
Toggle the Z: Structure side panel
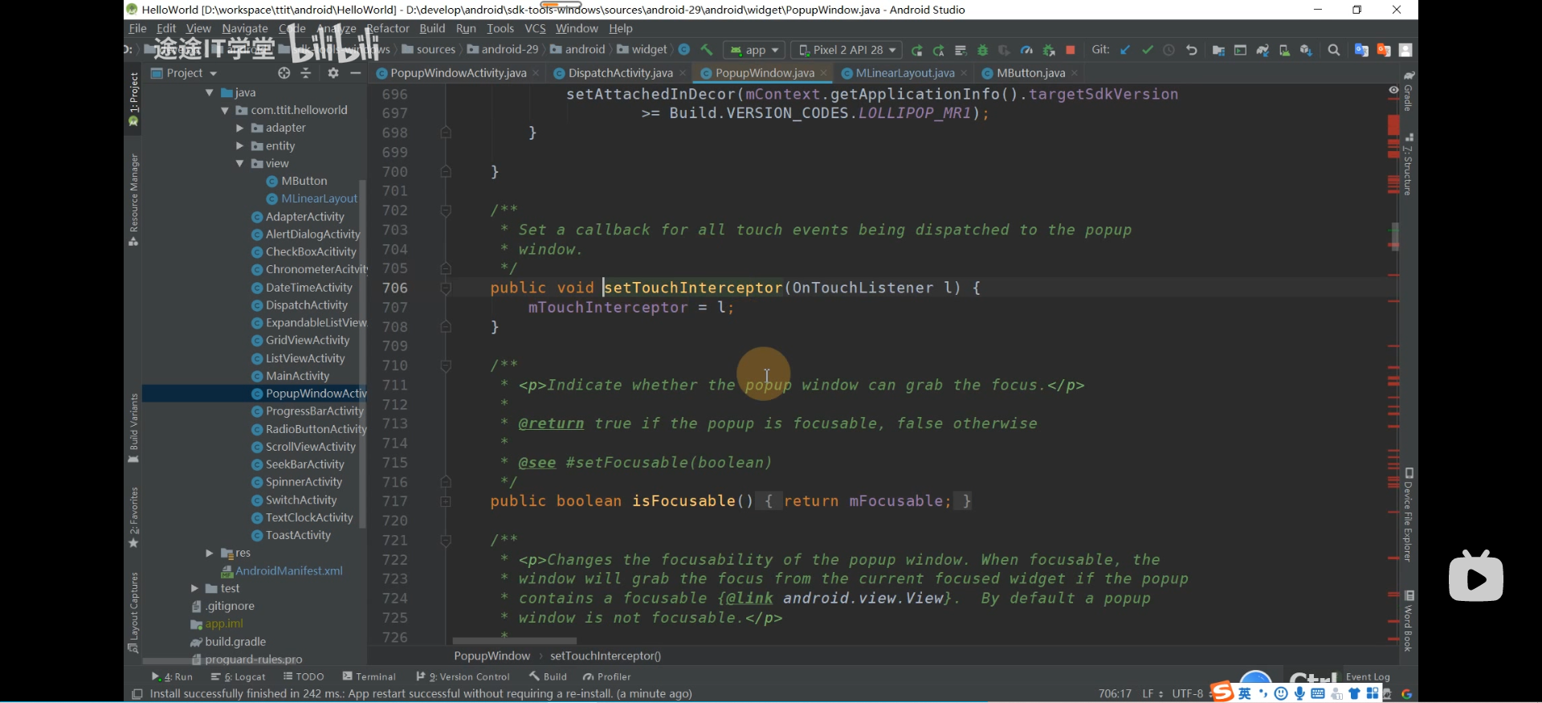click(1409, 164)
